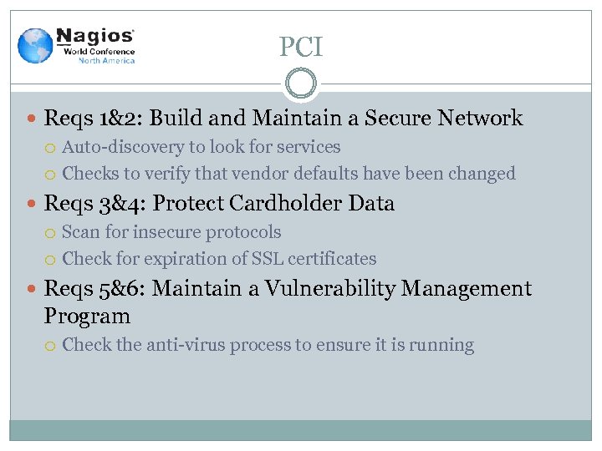This screenshot has height=451, width=602.
Task: Click the Auto-discovery to look for services line
Action: point(201,147)
